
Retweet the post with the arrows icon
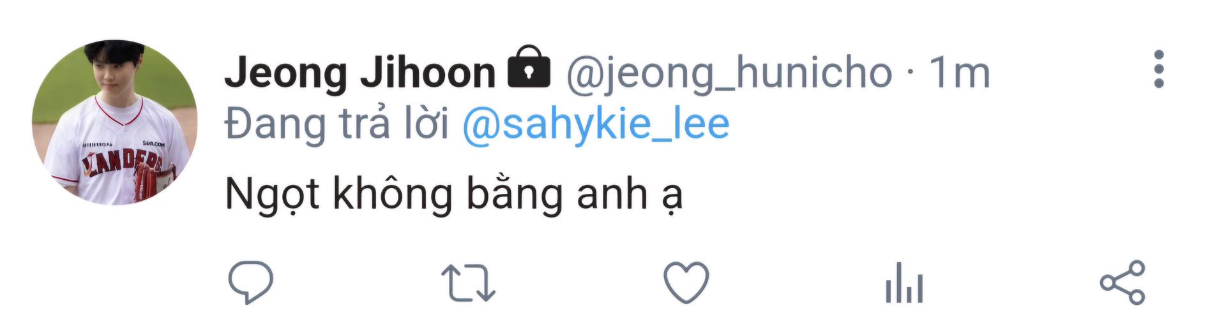[x=468, y=283]
